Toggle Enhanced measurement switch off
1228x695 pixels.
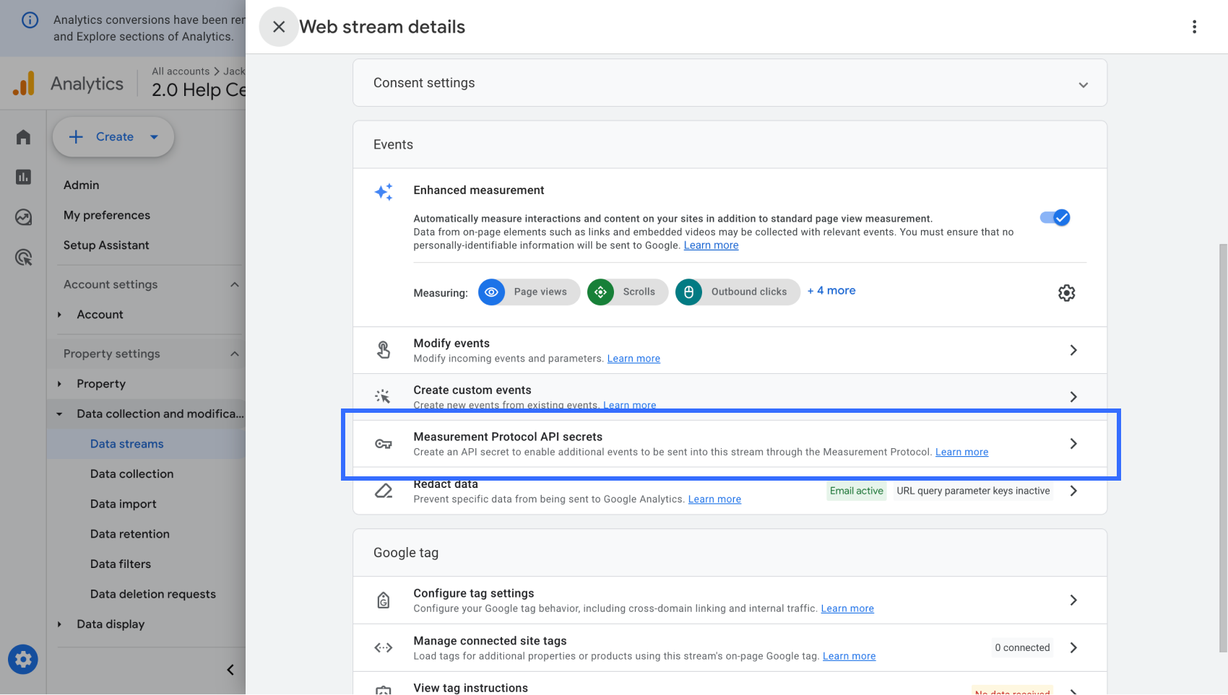(x=1055, y=217)
